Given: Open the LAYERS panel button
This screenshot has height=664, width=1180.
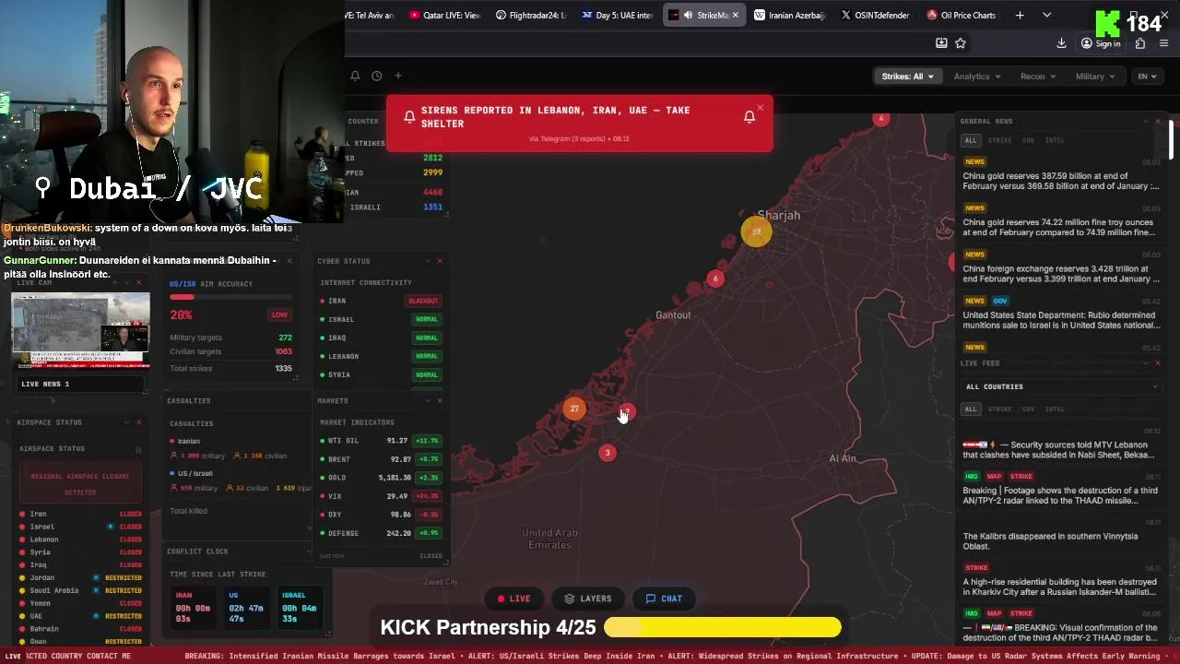Looking at the screenshot, I should (588, 599).
